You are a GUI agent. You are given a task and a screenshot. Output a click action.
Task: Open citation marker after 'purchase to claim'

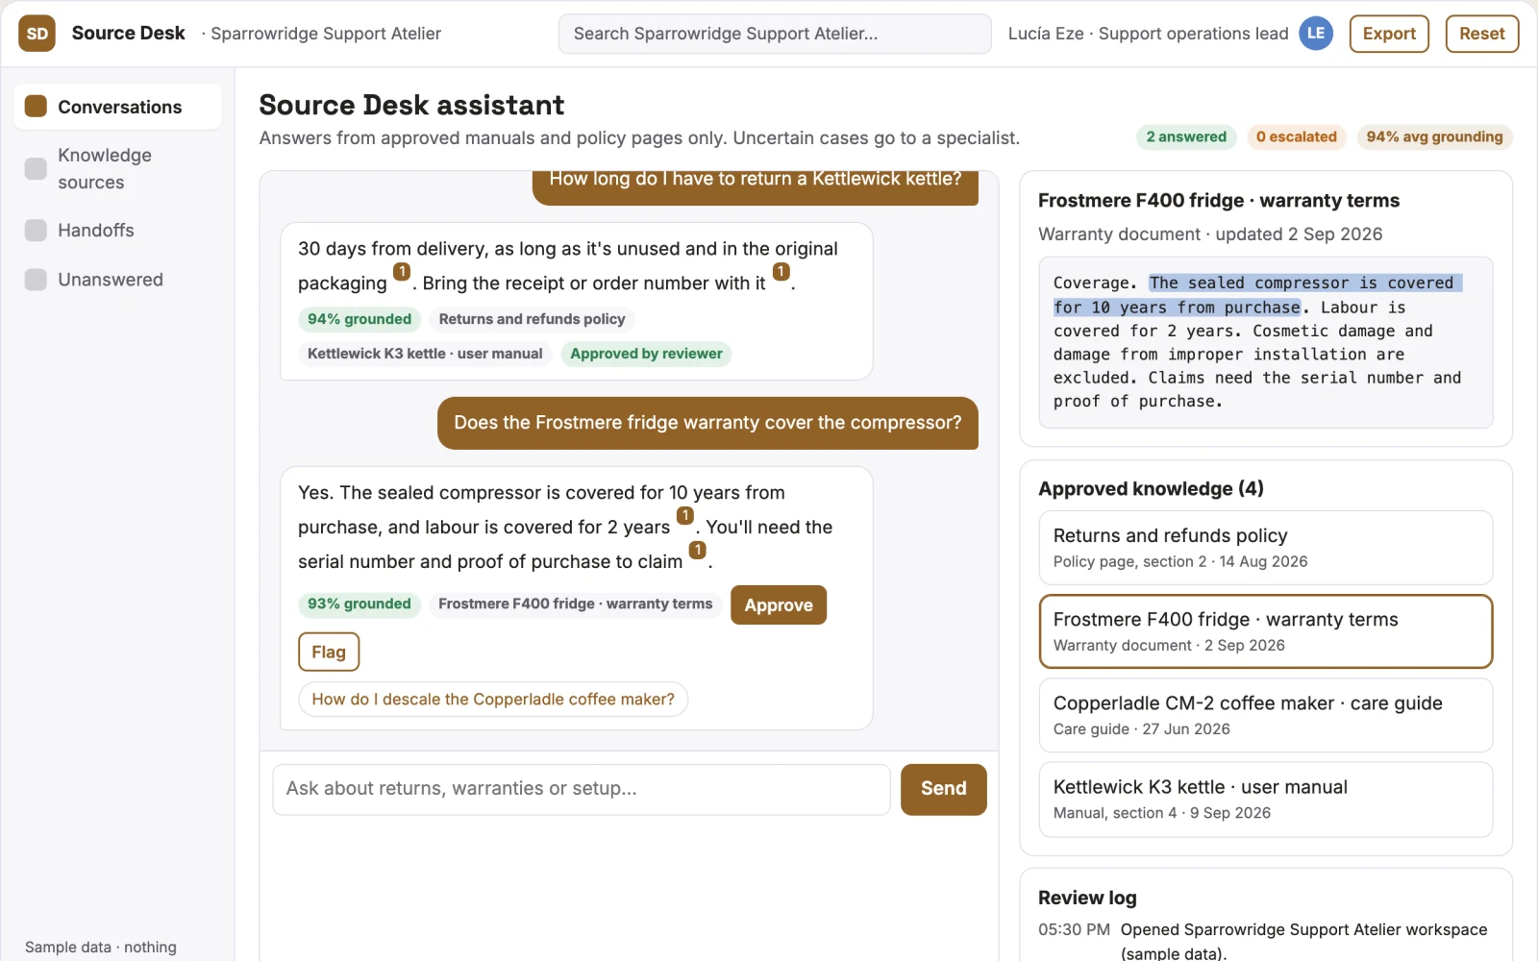pos(698,551)
